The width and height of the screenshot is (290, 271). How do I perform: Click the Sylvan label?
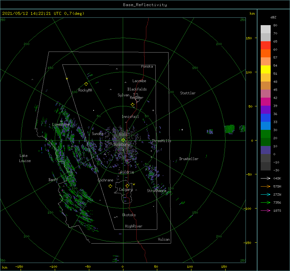(x=123, y=95)
